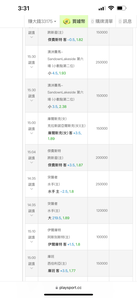Image resolution: width=137 pixels, height=298 pixels.
Task: Open the 訊息 tab
Action: [125, 21]
